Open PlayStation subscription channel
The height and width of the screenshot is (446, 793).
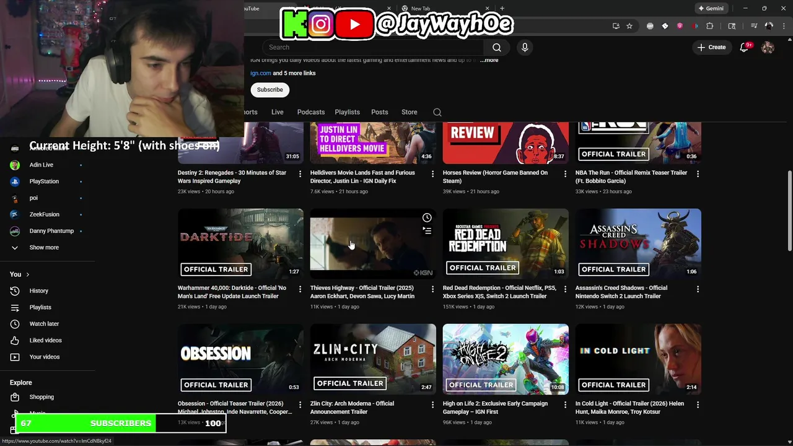[43, 181]
